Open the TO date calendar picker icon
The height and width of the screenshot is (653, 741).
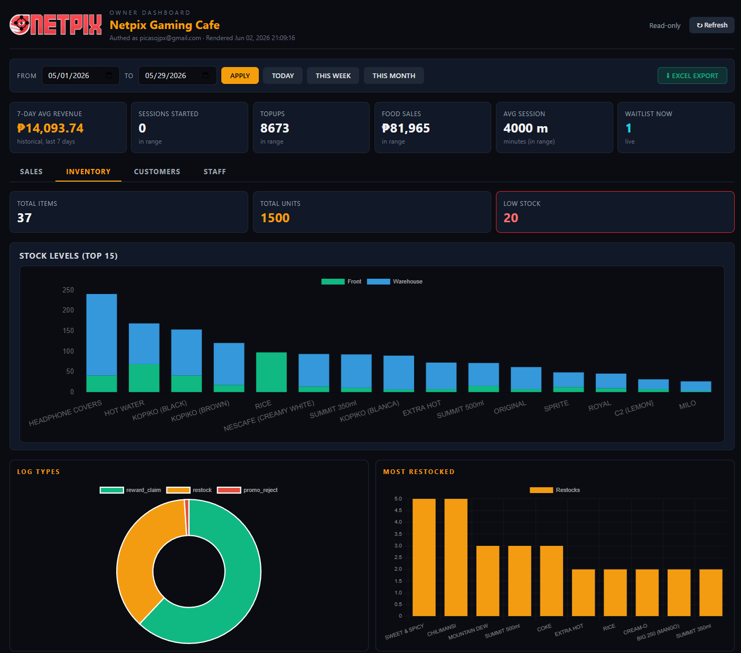pos(205,75)
